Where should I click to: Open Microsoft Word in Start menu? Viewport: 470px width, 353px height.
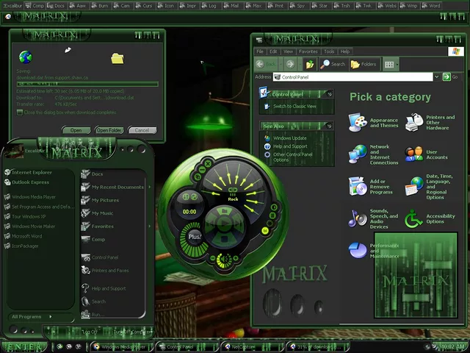tap(23, 236)
